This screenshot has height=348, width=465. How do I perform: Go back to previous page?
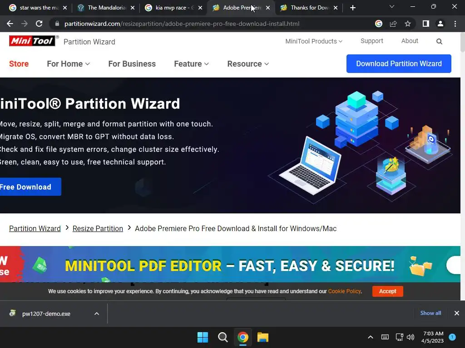pyautogui.click(x=10, y=24)
